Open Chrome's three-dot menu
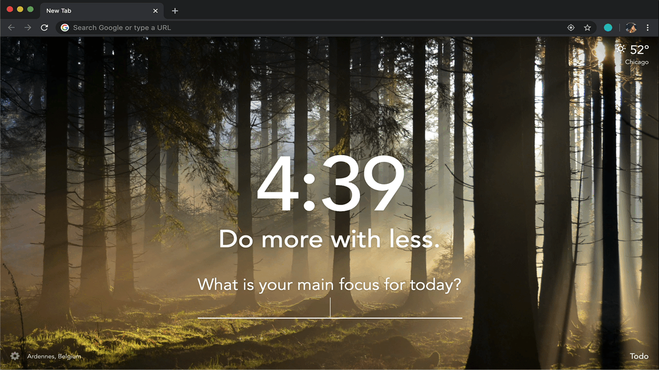This screenshot has height=370, width=659. 648,28
